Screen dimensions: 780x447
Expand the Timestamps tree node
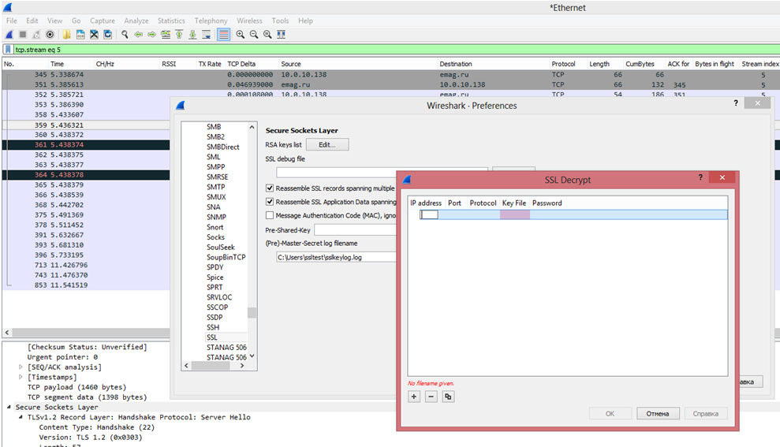coord(21,377)
